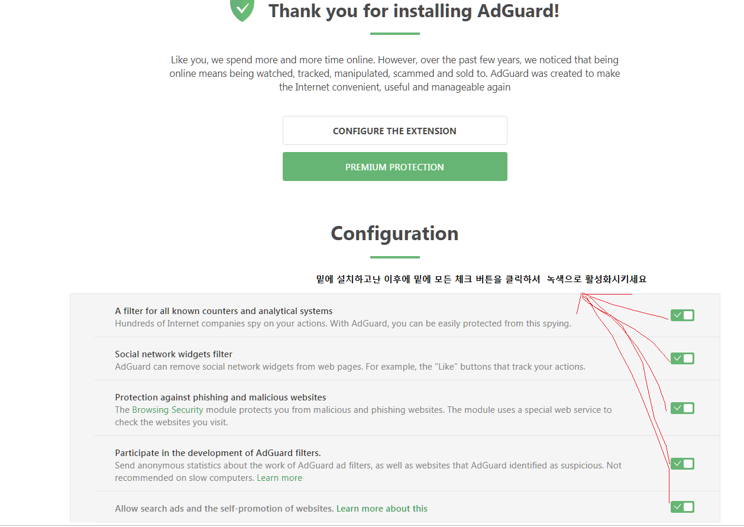Screen dimensions: 744x527
Task: Click the green AdGuard shield logo
Action: point(242,10)
